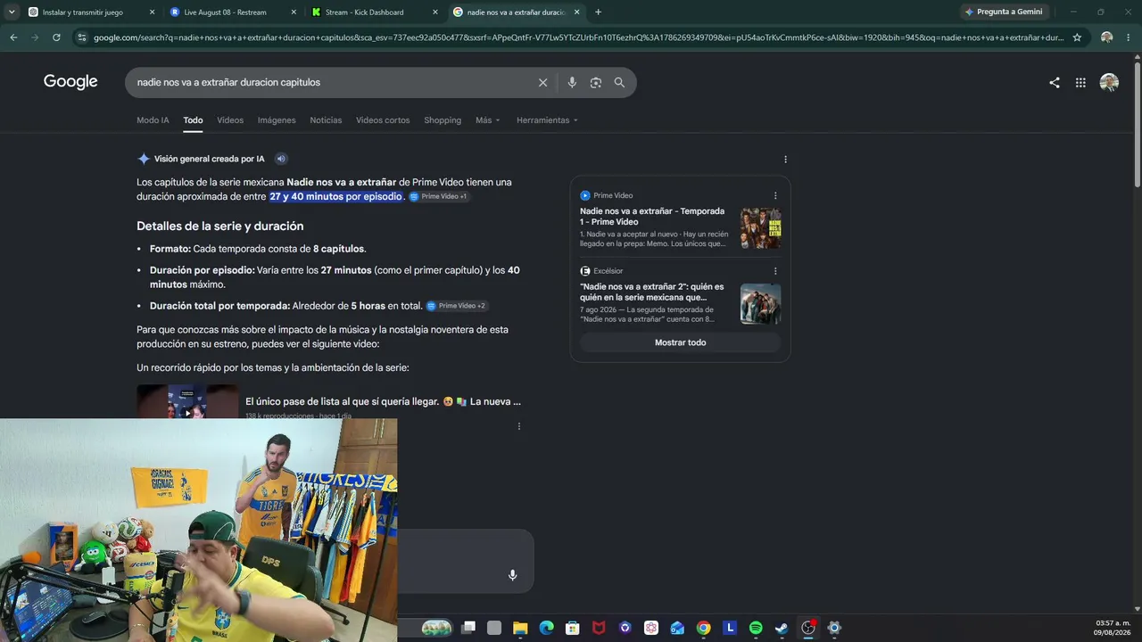Screen dimensions: 1142x642
Task: Open the Prime Video card thumbnail image
Action: pyautogui.click(x=760, y=228)
